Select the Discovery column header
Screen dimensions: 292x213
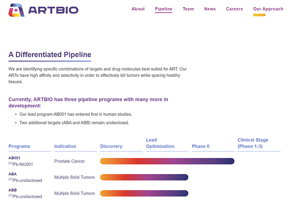coord(111,146)
